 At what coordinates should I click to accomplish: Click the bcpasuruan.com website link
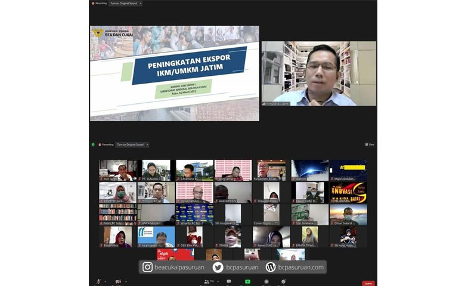pyautogui.click(x=294, y=267)
